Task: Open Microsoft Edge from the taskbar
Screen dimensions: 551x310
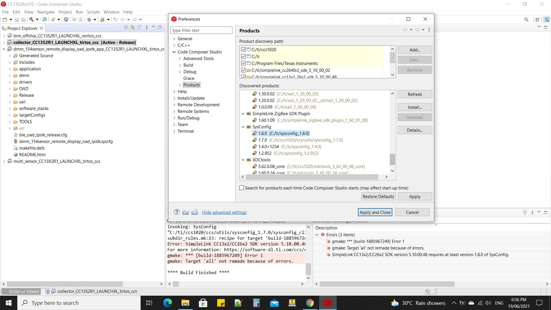Action: pyautogui.click(x=167, y=303)
